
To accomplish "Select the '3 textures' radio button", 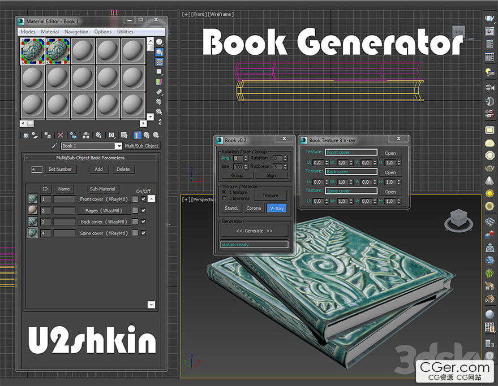I will (x=224, y=198).
